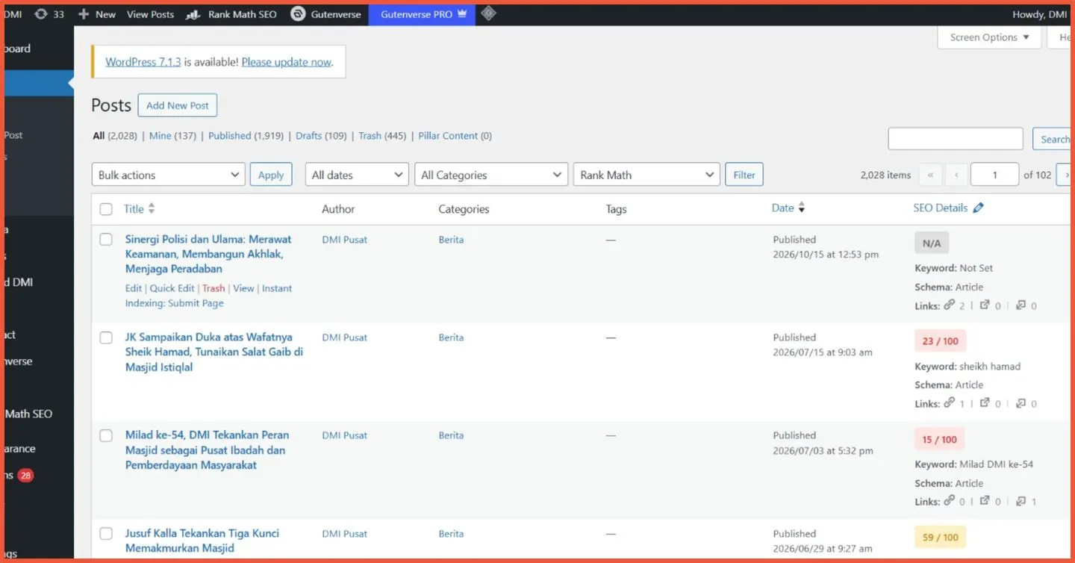Open the plus New content menu
The image size is (1075, 563).
pos(97,14)
